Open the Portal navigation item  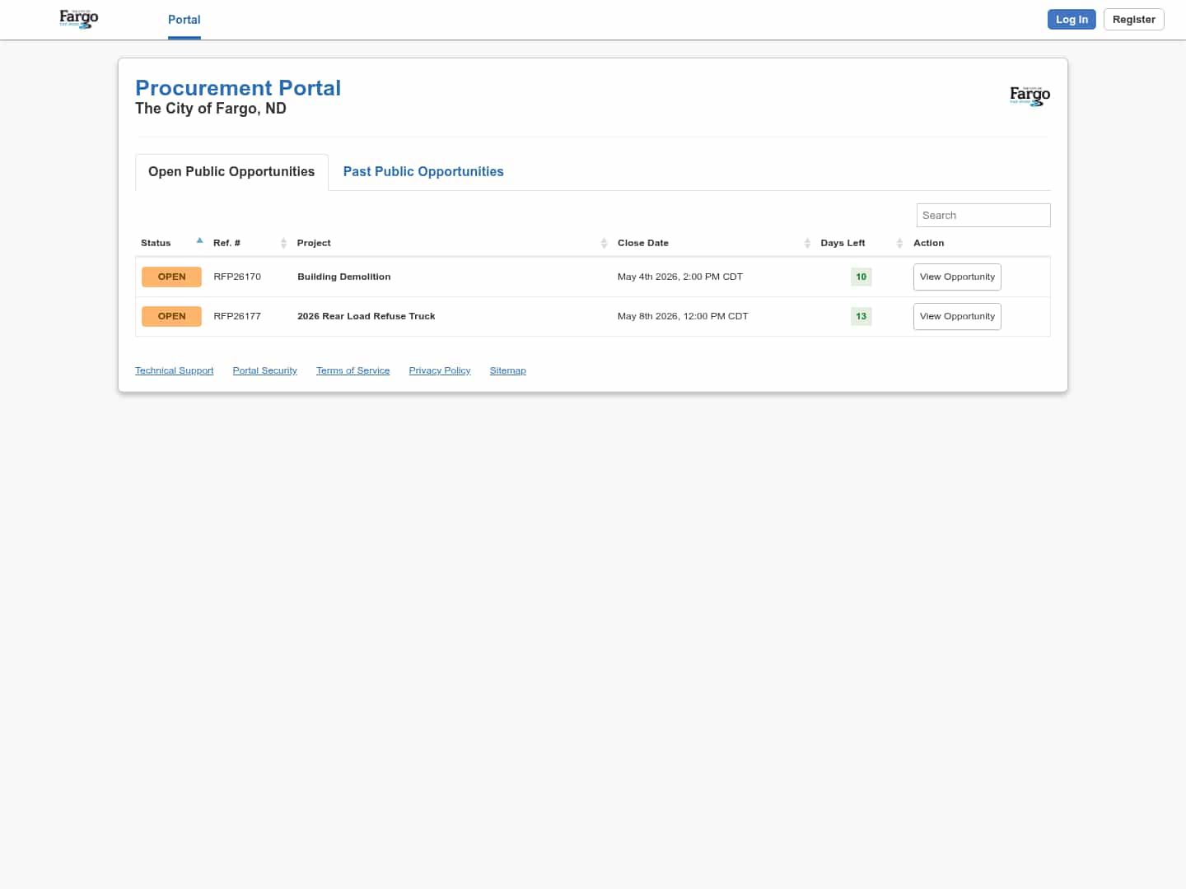coord(184,20)
